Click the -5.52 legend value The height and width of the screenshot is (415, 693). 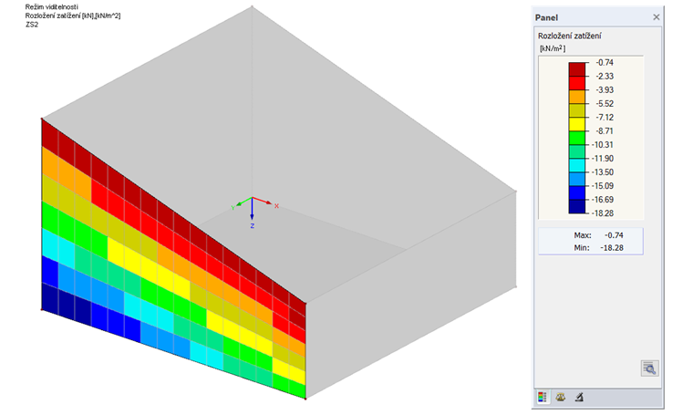[605, 104]
